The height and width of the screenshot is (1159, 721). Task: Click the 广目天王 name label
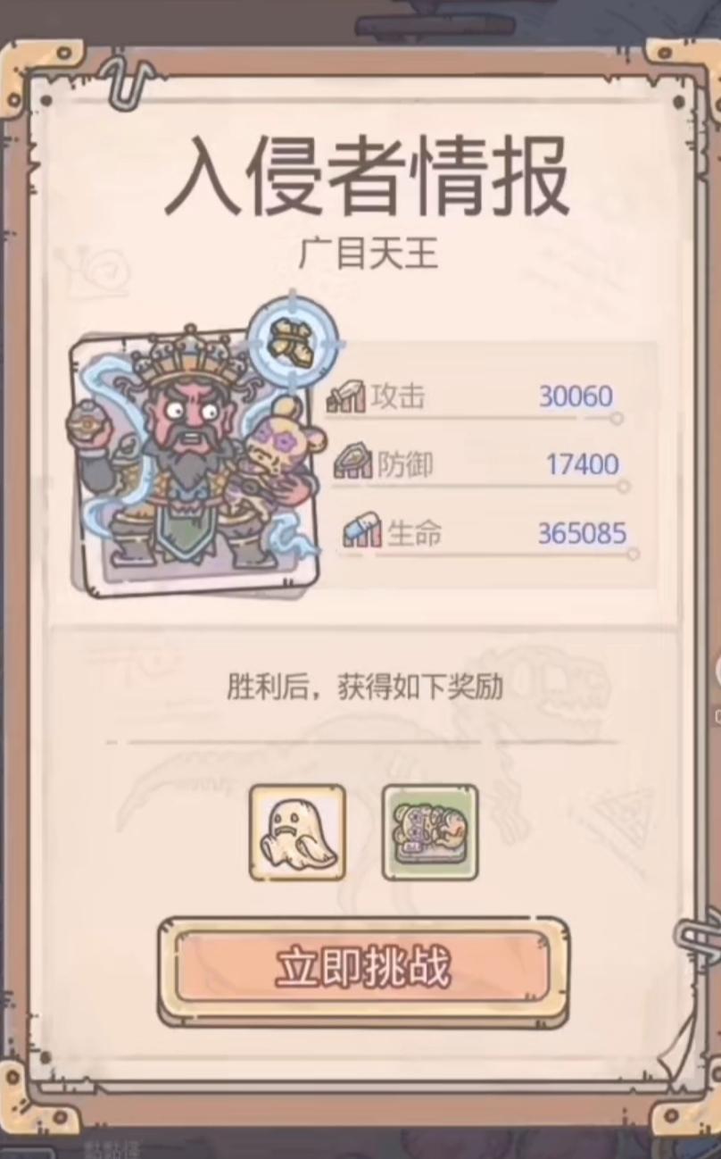(x=368, y=254)
